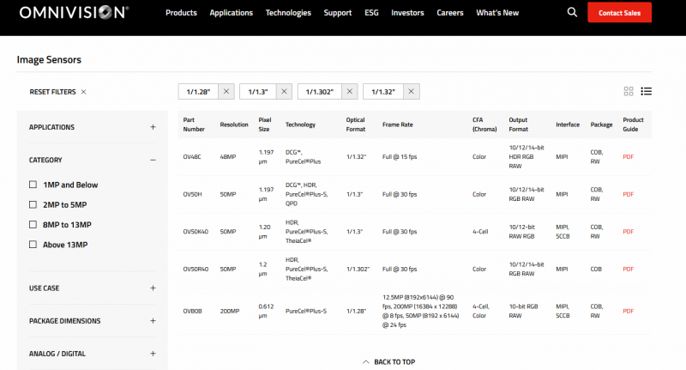The width and height of the screenshot is (686, 370).
Task: Click the Technology column header
Action: click(300, 124)
